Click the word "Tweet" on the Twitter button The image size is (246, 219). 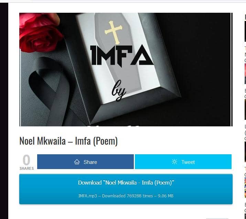(188, 162)
